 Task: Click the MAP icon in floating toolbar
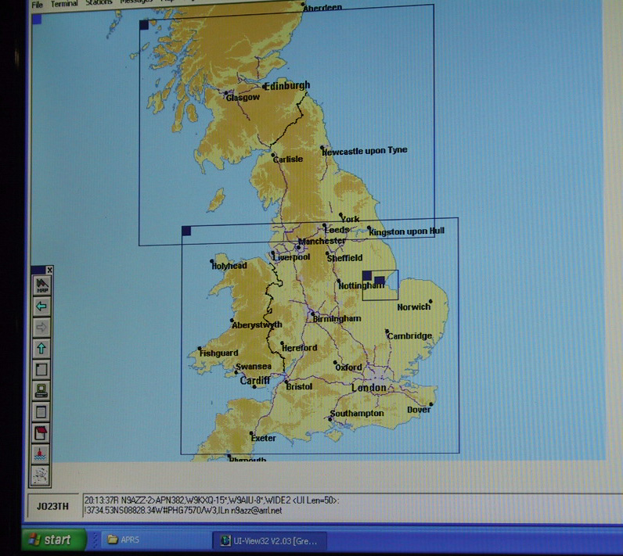(41, 285)
